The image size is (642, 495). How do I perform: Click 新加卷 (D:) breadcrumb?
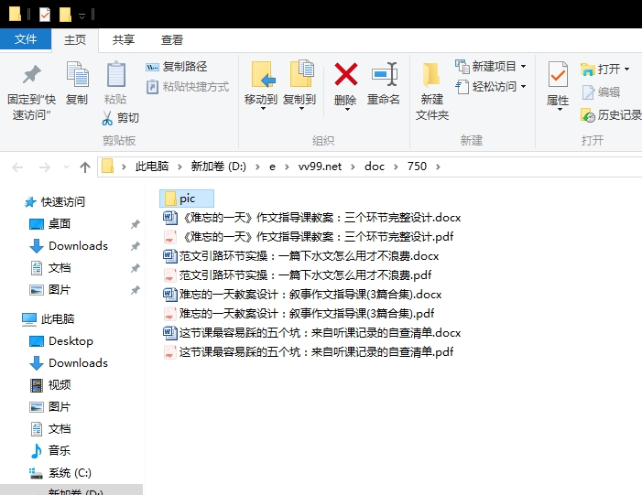pos(219,167)
